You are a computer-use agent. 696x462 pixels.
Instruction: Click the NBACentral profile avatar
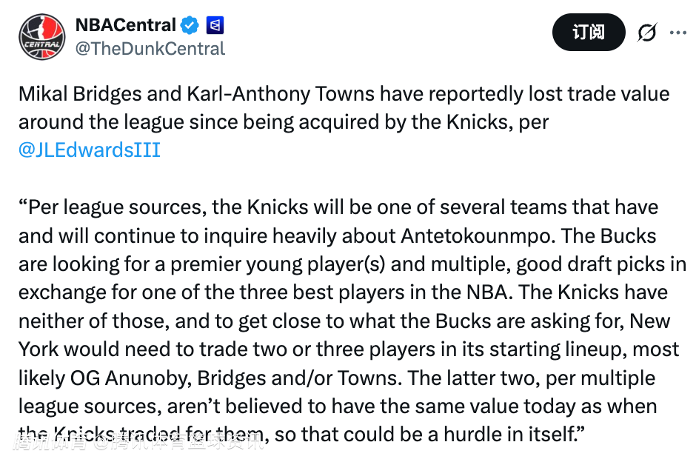coord(41,37)
